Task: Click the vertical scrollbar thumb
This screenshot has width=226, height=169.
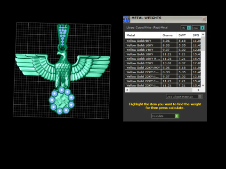Action: click(x=203, y=44)
